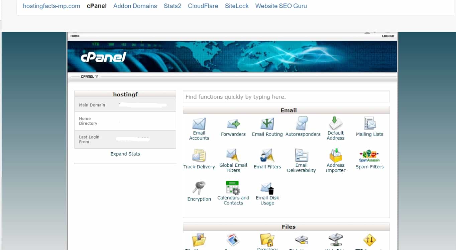The image size is (456, 250).
Task: Click the Main Domain label
Action: point(92,105)
